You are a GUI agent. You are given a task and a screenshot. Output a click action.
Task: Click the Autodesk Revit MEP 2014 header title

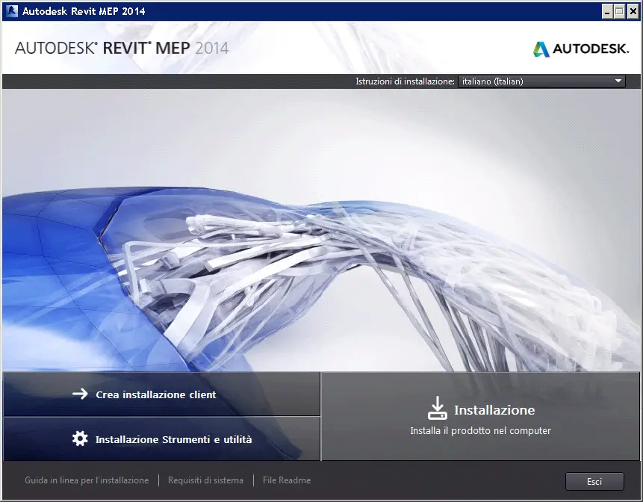[122, 48]
